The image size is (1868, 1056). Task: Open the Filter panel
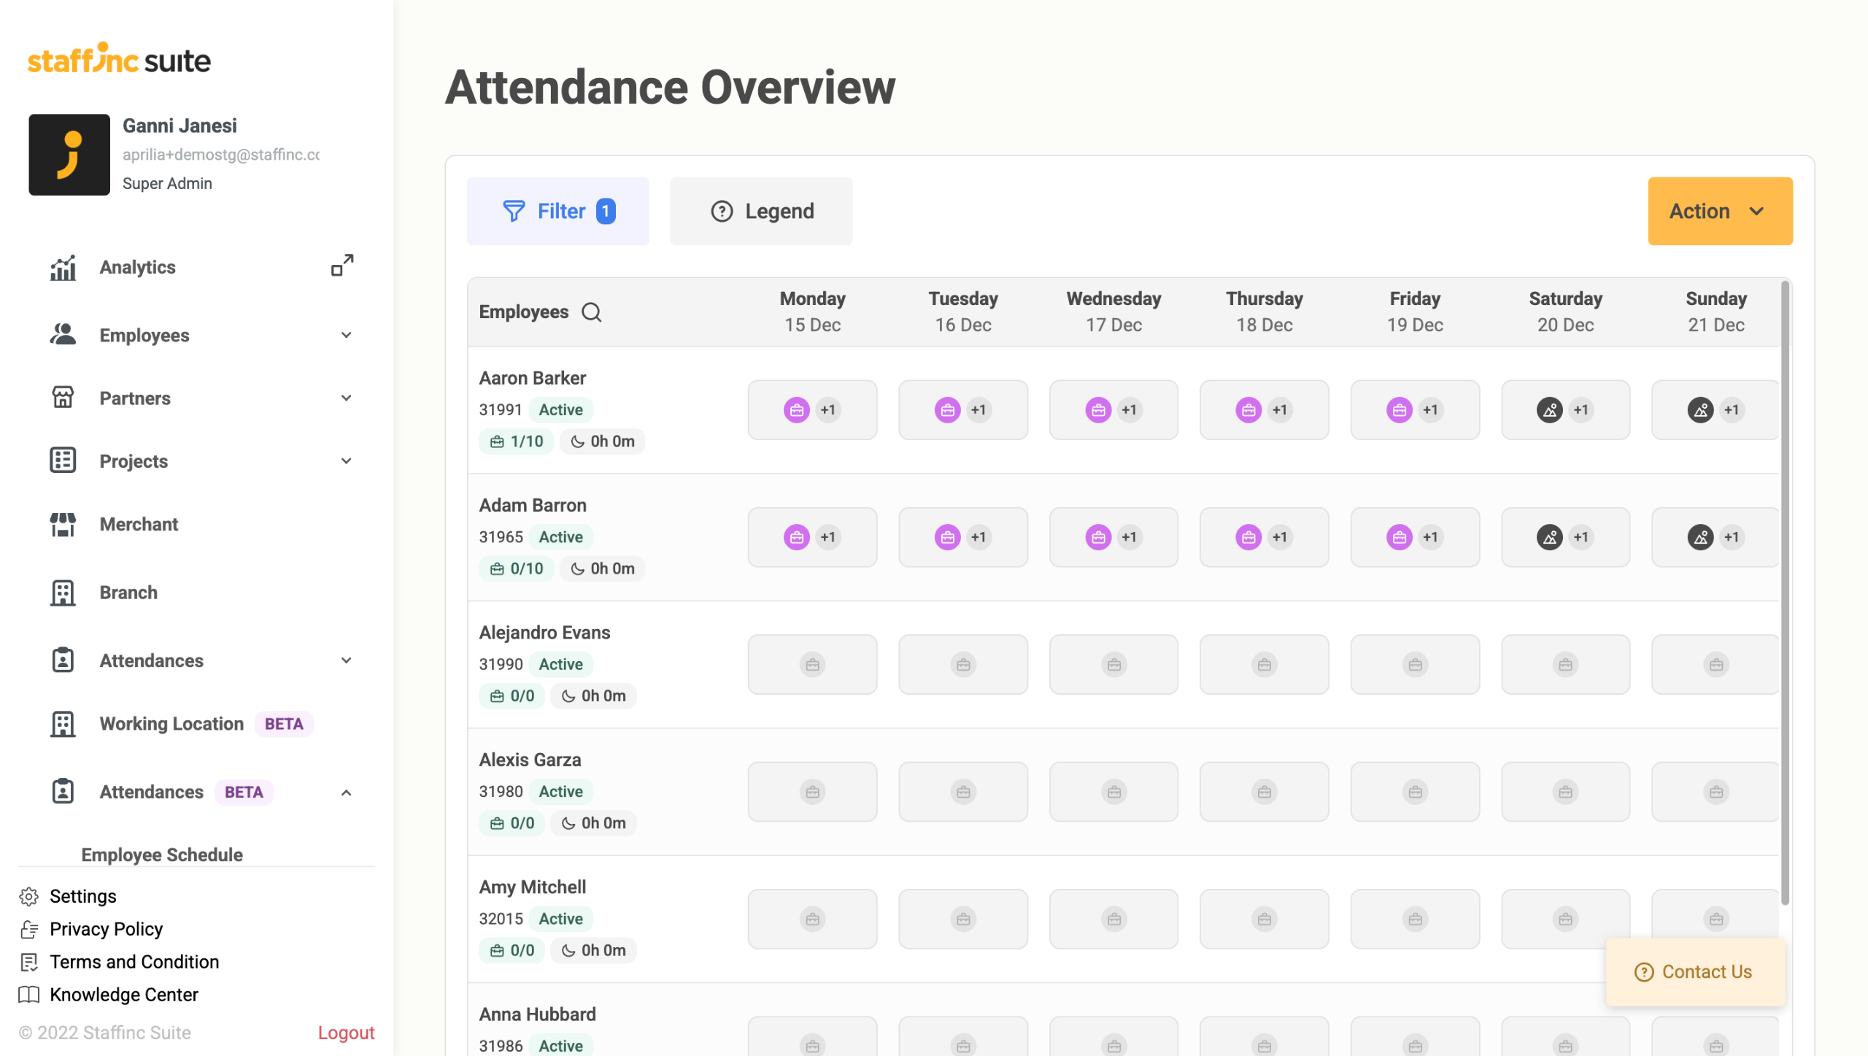pyautogui.click(x=557, y=212)
